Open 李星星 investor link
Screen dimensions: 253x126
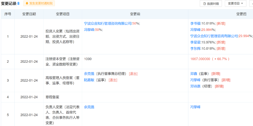(195, 42)
